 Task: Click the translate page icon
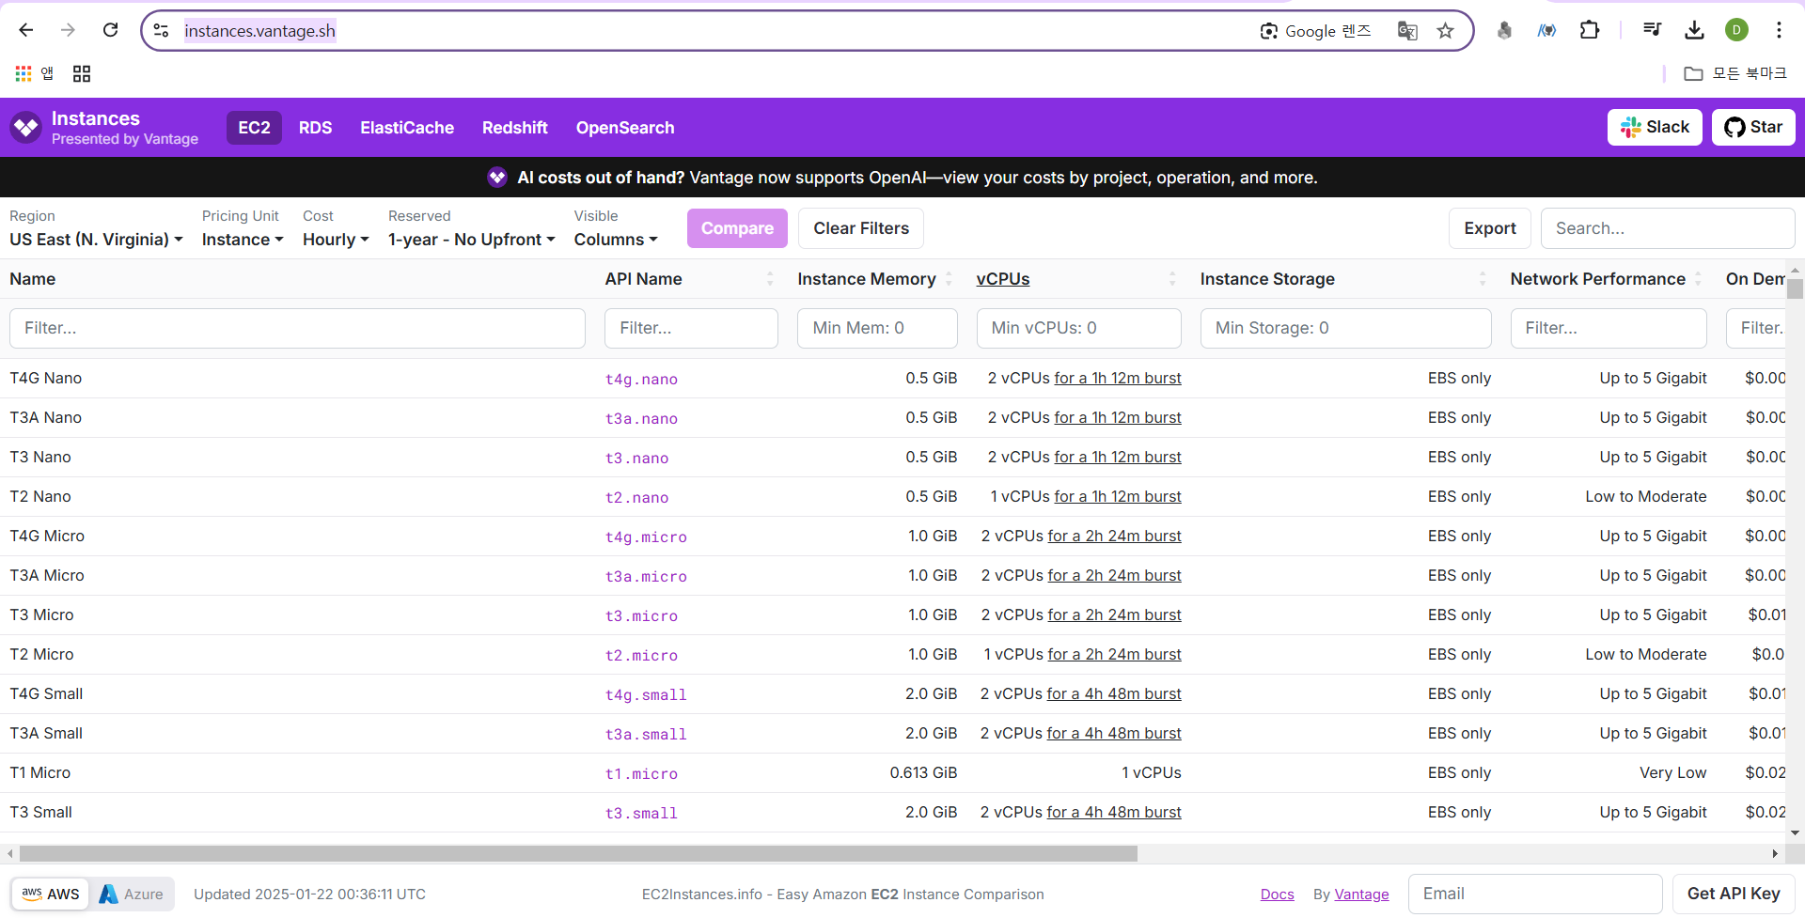(x=1407, y=31)
